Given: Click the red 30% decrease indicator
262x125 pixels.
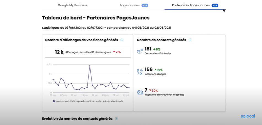Looking at the screenshot, I should [x=153, y=91].
